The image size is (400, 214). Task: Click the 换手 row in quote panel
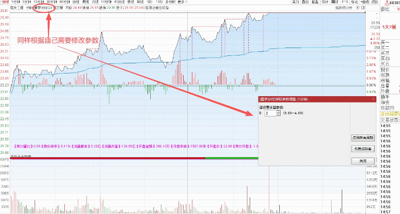tap(385, 97)
